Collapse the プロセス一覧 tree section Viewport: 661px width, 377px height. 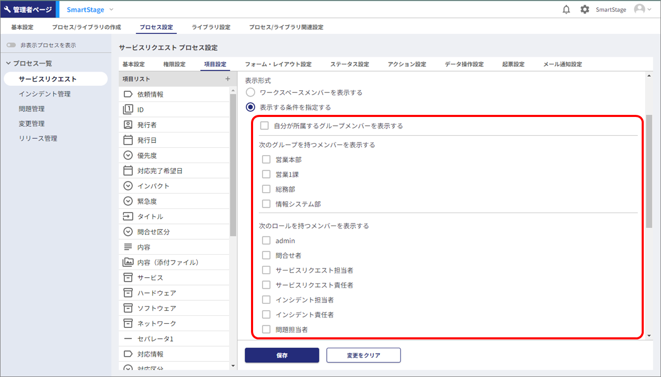click(8, 63)
